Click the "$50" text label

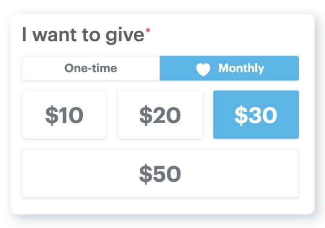[x=160, y=173]
